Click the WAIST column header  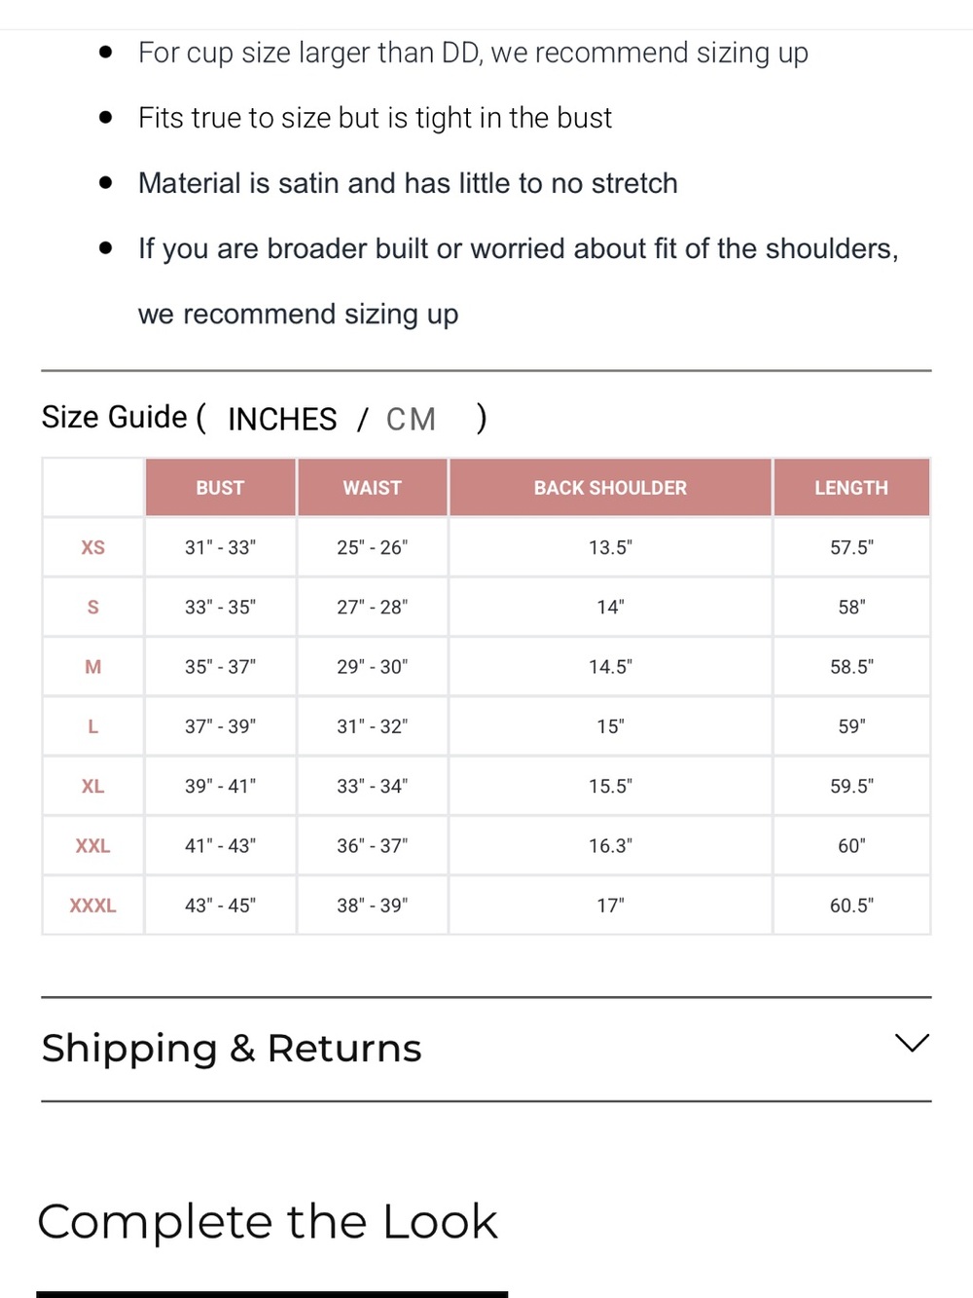tap(373, 488)
